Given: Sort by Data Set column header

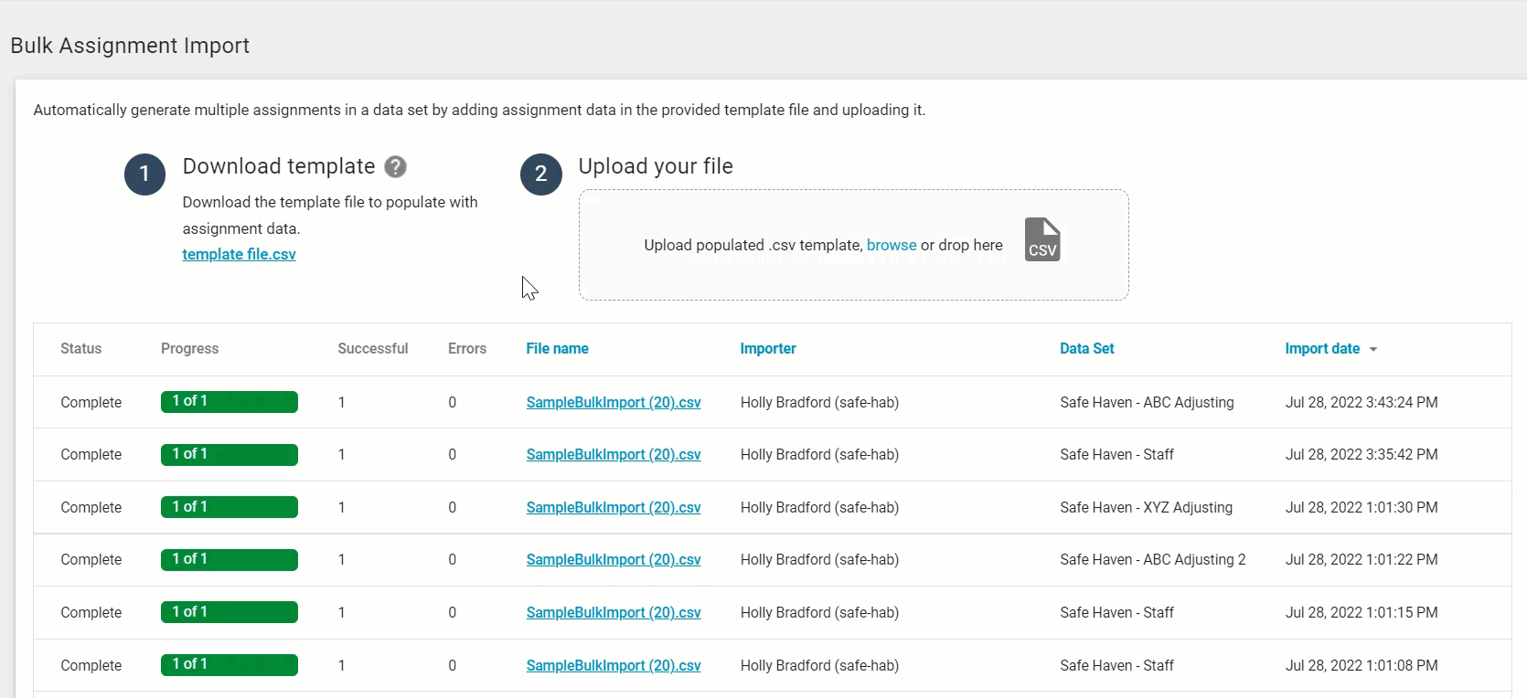Looking at the screenshot, I should 1086,348.
